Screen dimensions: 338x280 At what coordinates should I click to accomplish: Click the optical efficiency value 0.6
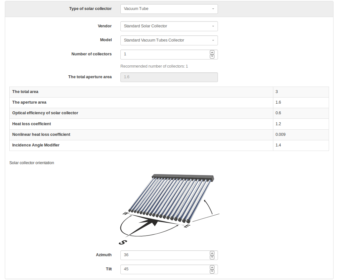pos(278,113)
